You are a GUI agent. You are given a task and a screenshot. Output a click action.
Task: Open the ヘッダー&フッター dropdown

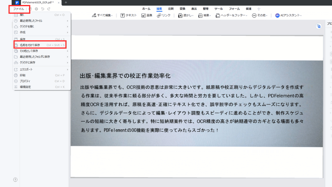232,15
